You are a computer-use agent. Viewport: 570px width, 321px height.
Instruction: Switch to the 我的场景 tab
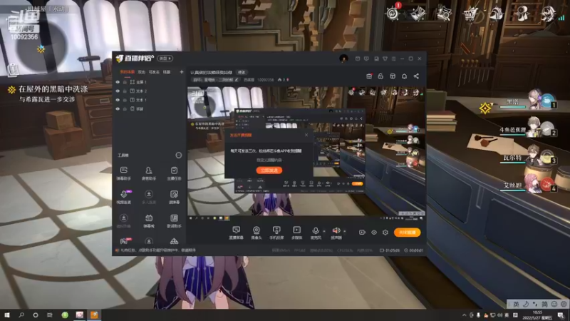tap(128, 72)
